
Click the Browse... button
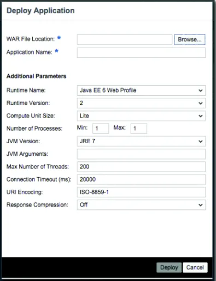pos(190,39)
